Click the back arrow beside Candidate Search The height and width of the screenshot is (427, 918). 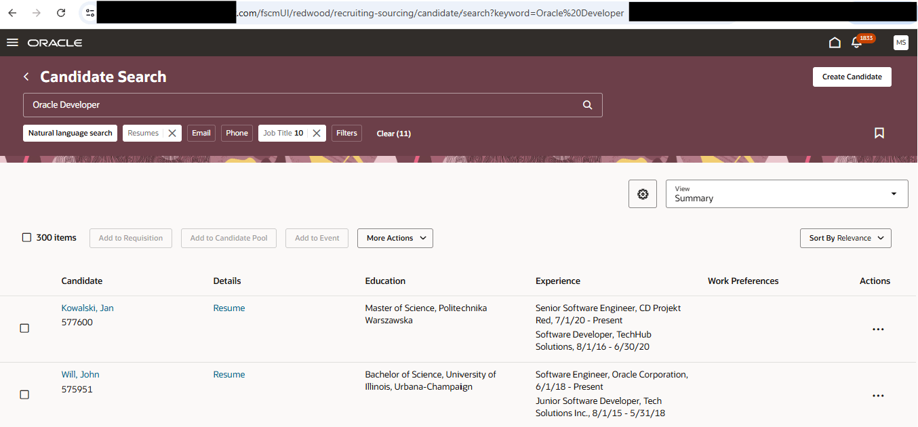pyautogui.click(x=26, y=77)
